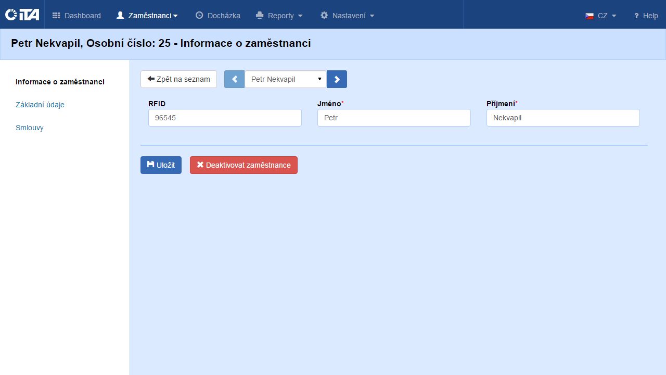
Task: Click the Reporty printer icon
Action: [x=260, y=16]
